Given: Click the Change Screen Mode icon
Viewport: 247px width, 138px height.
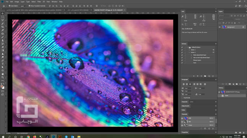Looking at the screenshot, I should coord(3,95).
